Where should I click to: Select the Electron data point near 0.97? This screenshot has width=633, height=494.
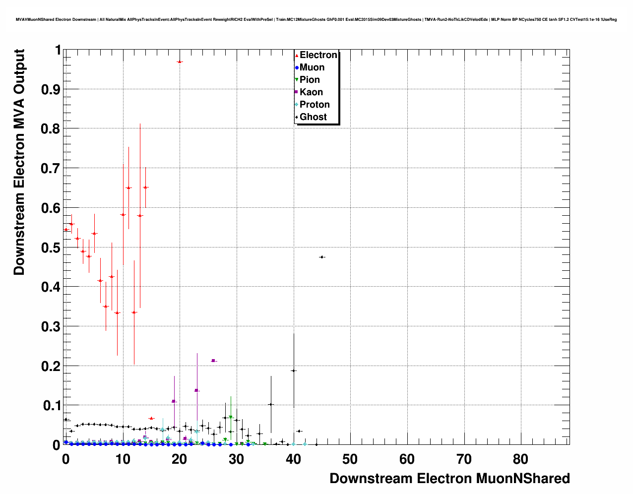180,62
